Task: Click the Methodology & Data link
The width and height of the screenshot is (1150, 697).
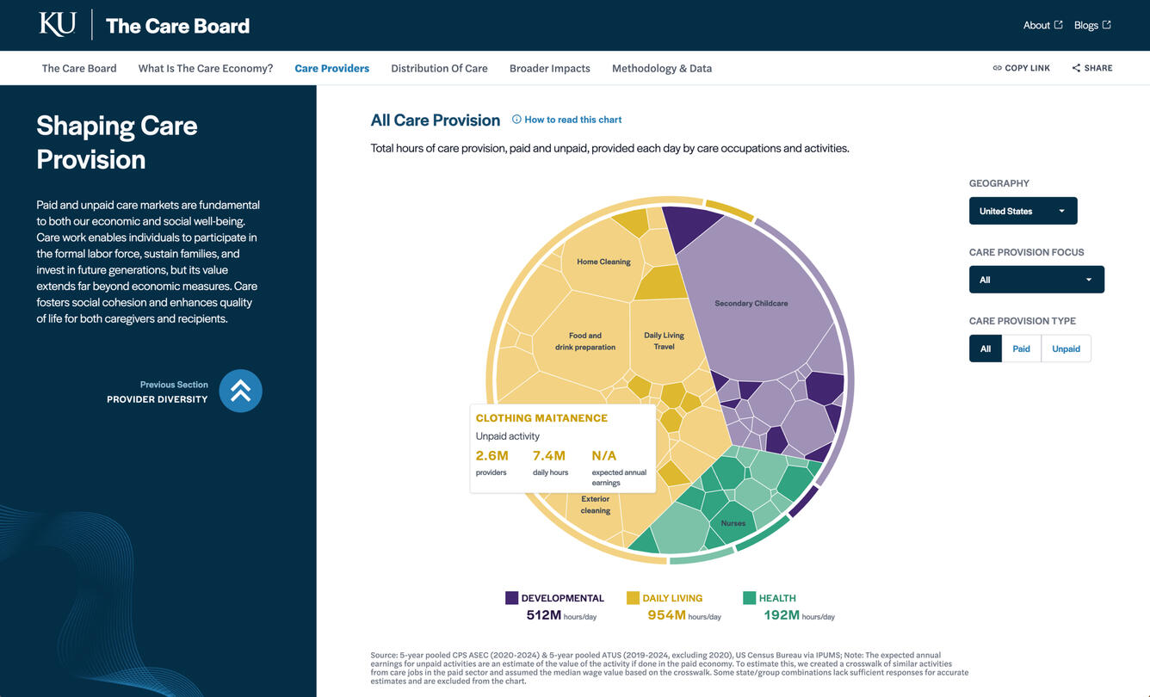Action: coord(661,68)
